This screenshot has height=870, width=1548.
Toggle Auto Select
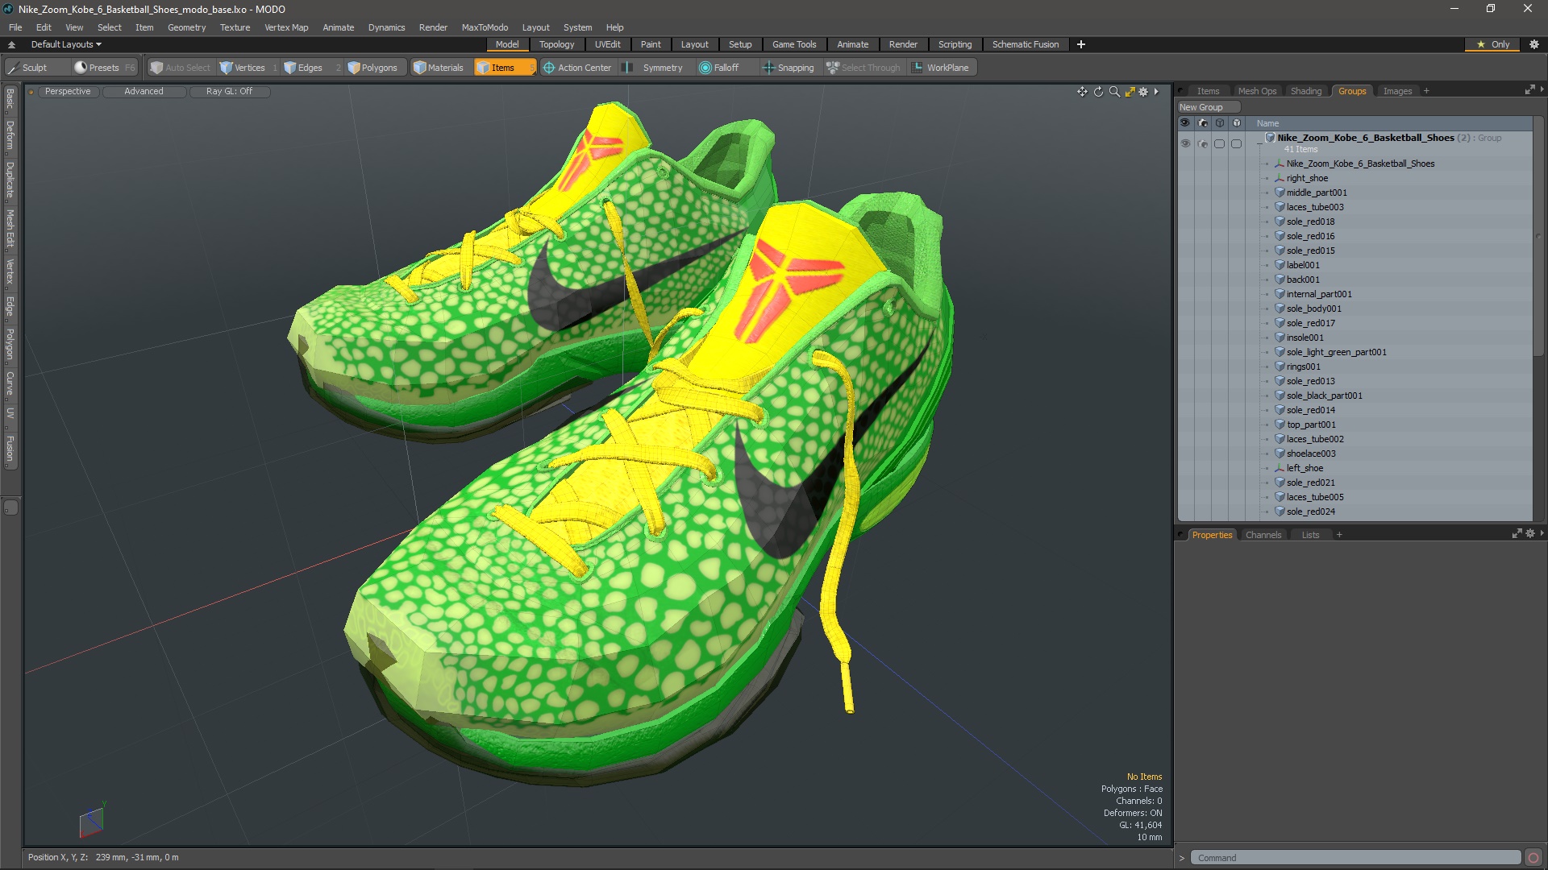(x=181, y=68)
